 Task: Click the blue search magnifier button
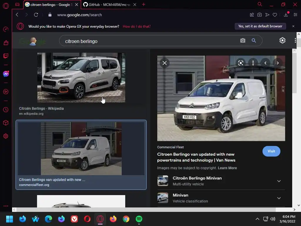click(x=254, y=41)
